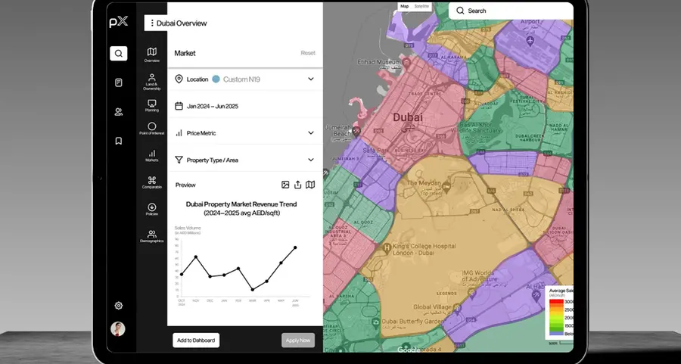Open the Comparable section
Image resolution: width=681 pixels, height=364 pixels.
[151, 182]
